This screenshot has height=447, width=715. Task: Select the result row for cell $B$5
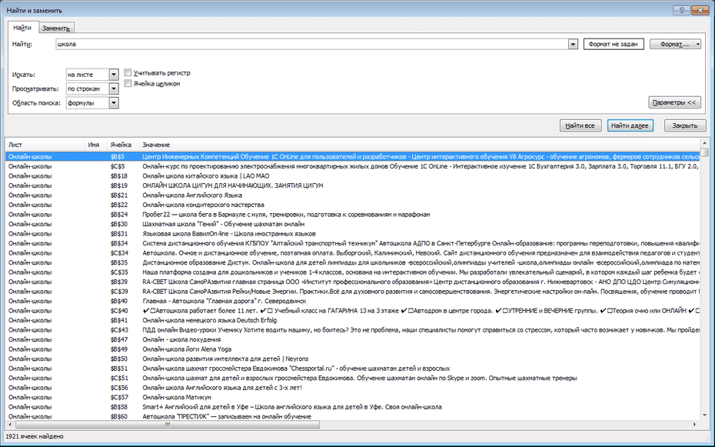352,156
